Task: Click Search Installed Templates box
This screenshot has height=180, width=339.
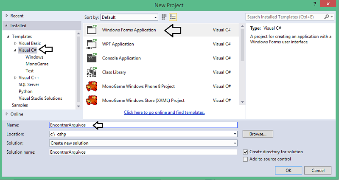Action: 285,17
